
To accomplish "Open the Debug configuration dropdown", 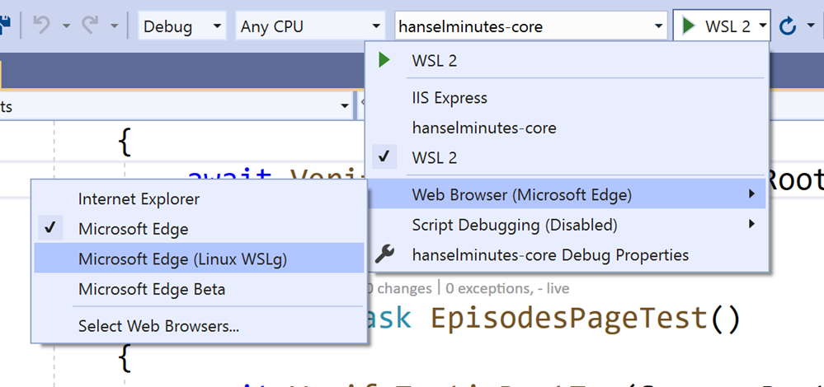I will click(x=182, y=26).
